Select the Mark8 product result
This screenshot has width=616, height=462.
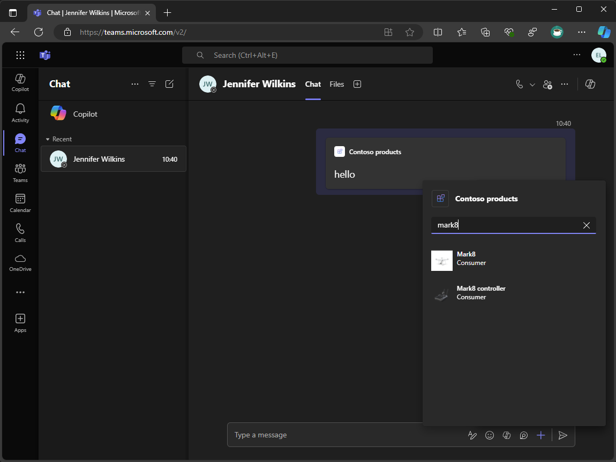514,260
